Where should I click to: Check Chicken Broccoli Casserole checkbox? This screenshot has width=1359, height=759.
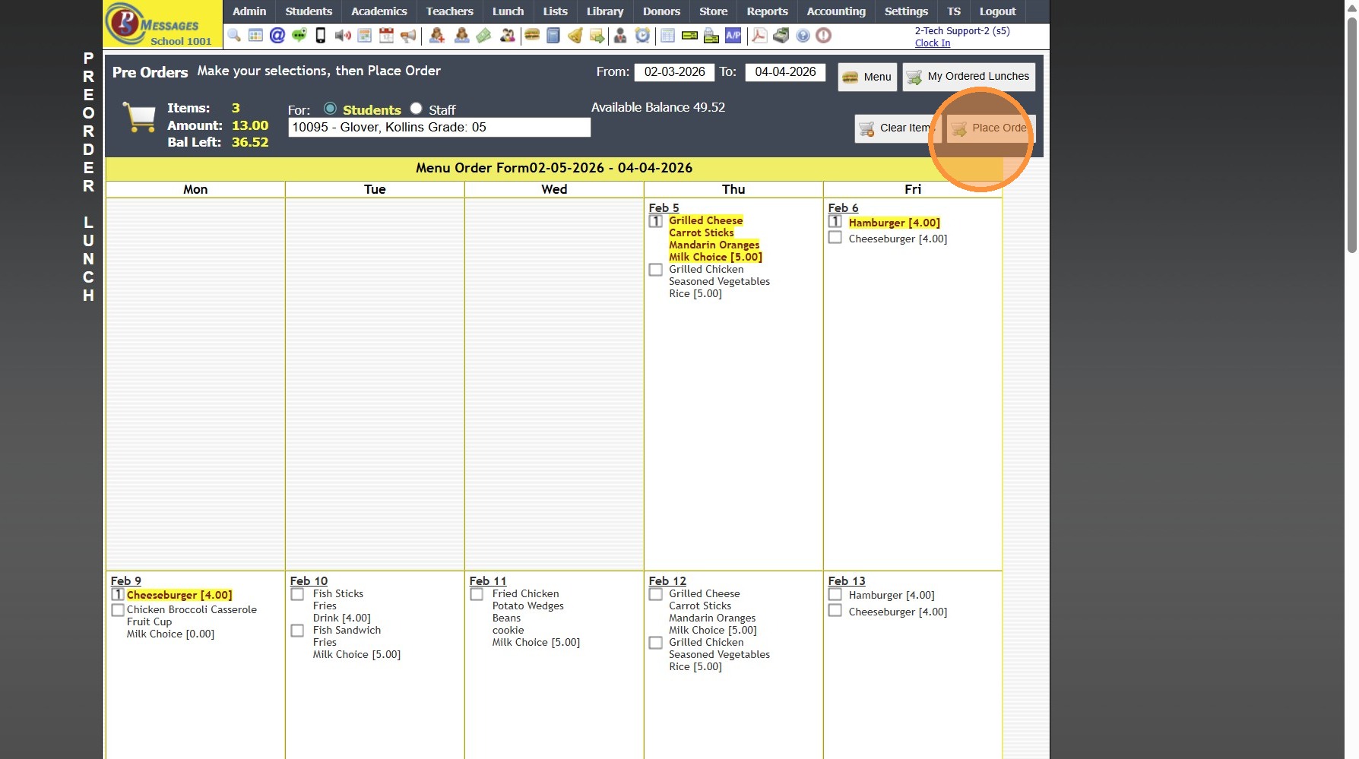pyautogui.click(x=117, y=610)
